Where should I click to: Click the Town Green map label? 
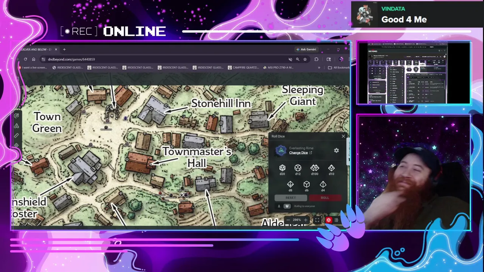click(x=47, y=122)
